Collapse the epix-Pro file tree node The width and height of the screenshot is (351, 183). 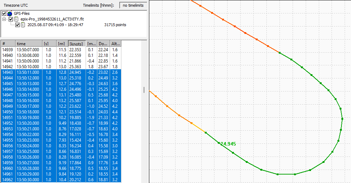coord(4,19)
